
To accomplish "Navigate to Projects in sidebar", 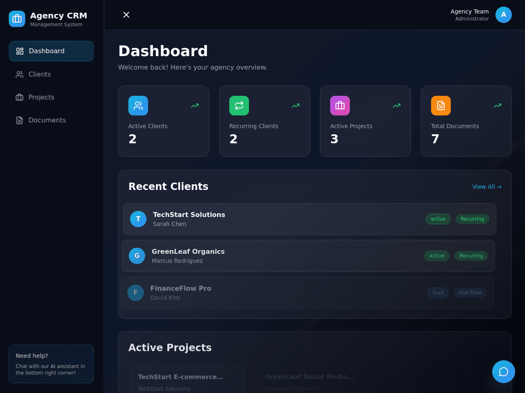I will pyautogui.click(x=51, y=97).
